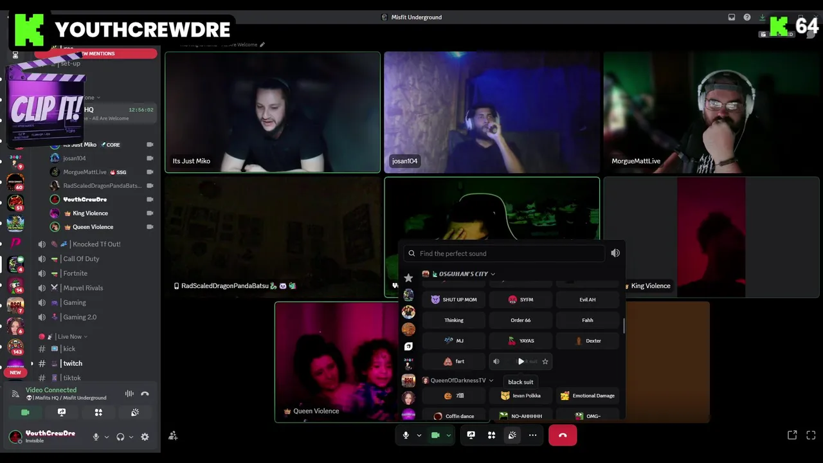Favorite the black suit sound star
The width and height of the screenshot is (823, 463).
point(545,361)
